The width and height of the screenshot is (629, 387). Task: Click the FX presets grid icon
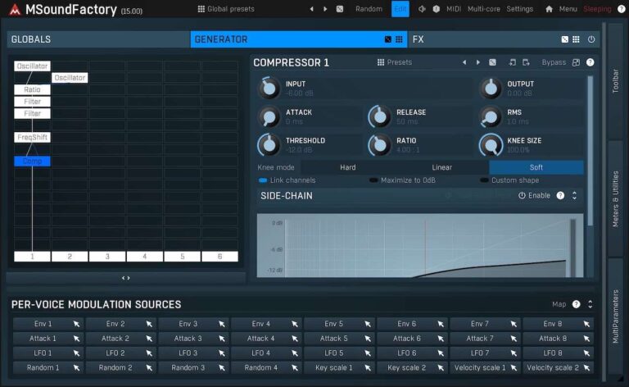coord(577,39)
